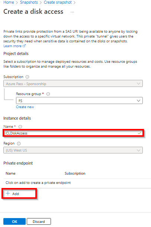Click the Discard button

(39, 221)
